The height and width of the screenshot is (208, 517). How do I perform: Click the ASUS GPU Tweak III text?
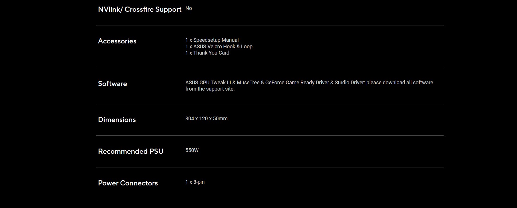click(208, 83)
